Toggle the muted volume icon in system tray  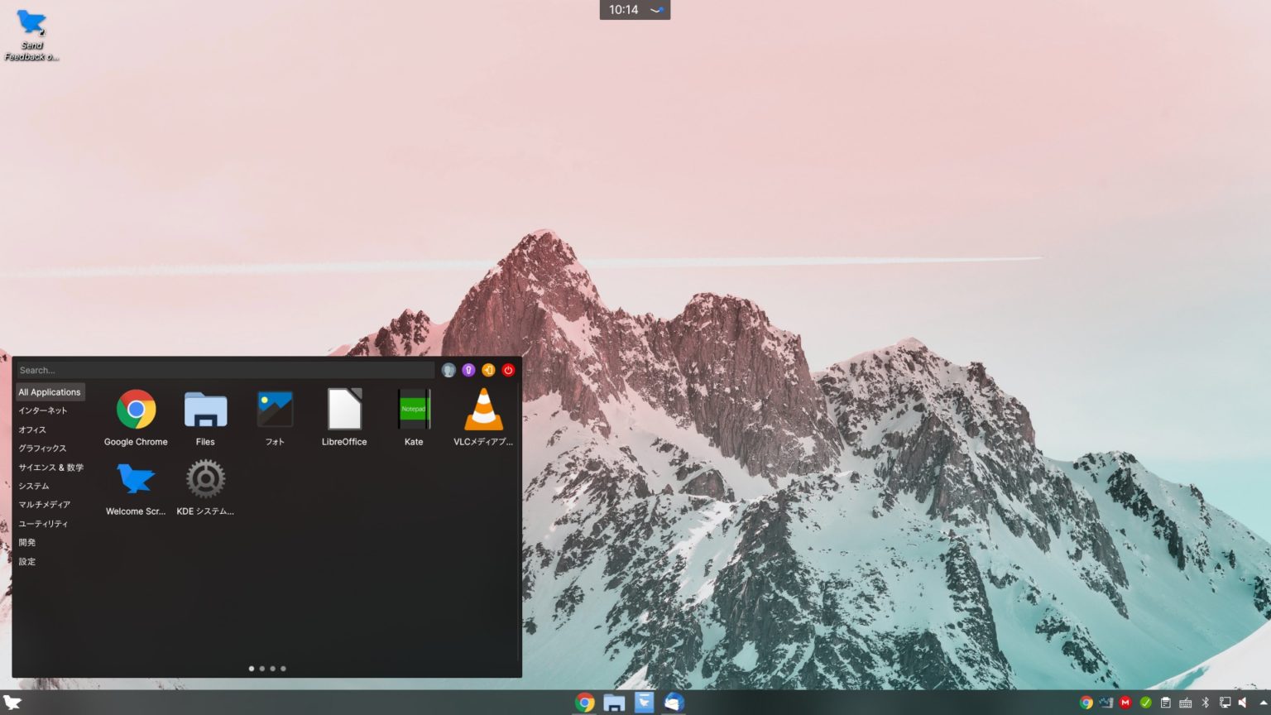tap(1245, 703)
